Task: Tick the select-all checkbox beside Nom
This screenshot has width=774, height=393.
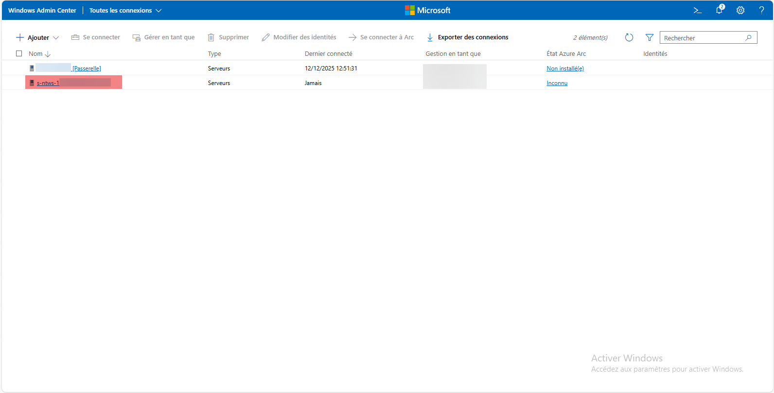Action: (x=19, y=53)
